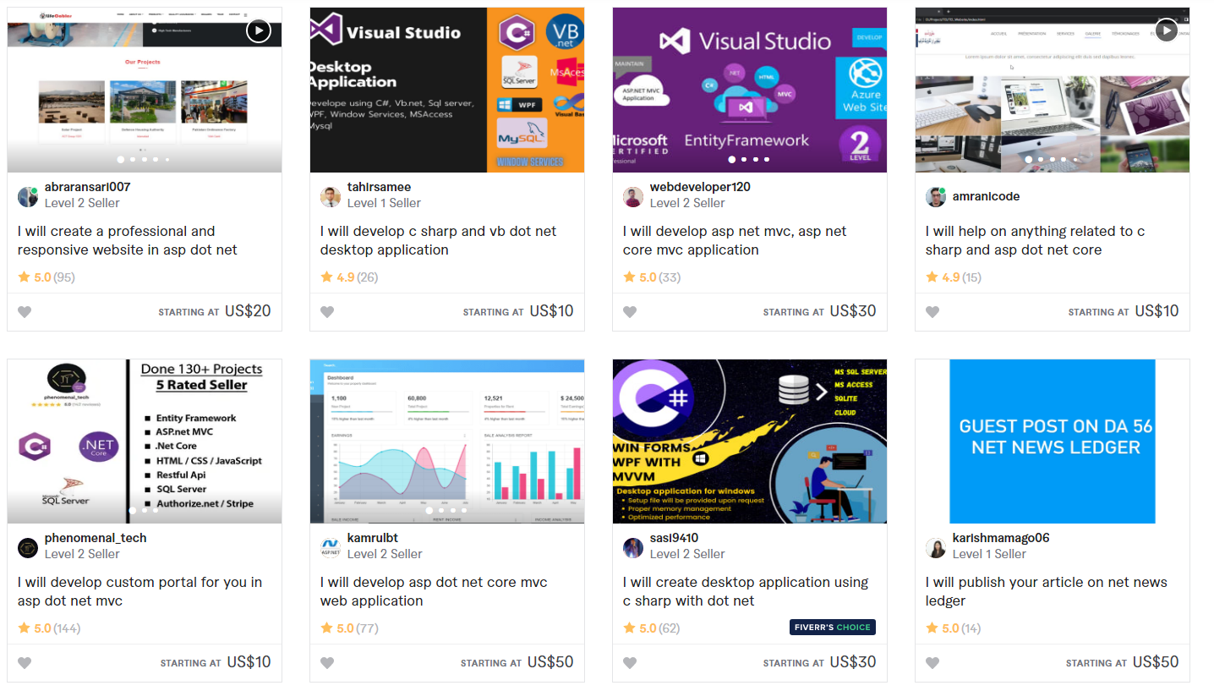Click rating 5.0 (62) on sasi9410 gig
1214x691 pixels.
pos(652,628)
